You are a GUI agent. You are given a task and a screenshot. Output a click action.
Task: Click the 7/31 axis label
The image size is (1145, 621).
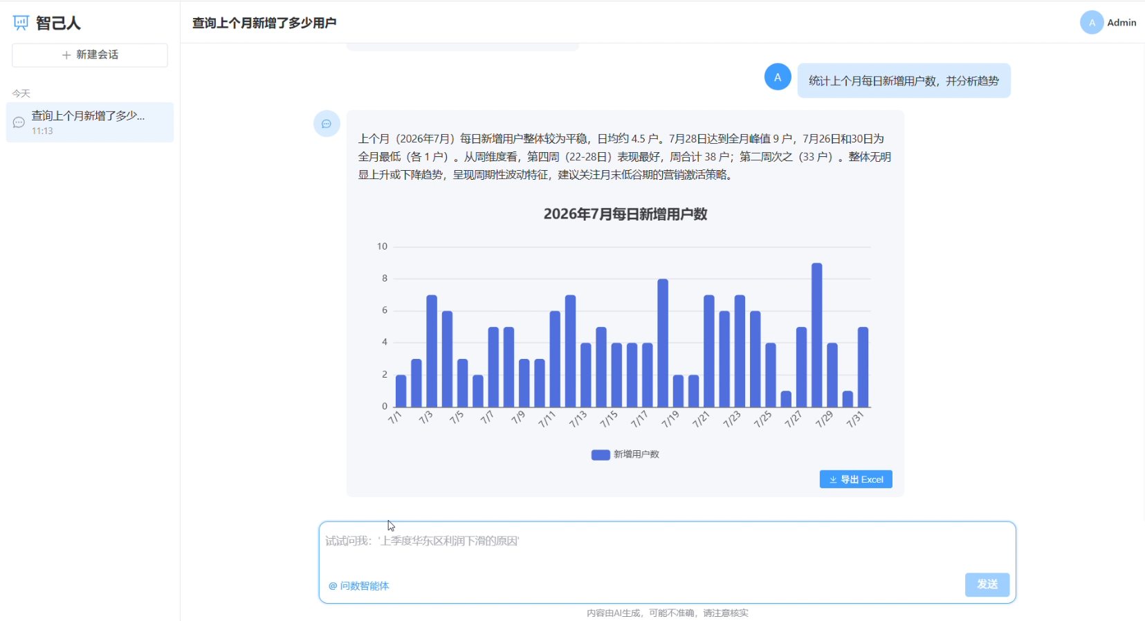pos(855,419)
